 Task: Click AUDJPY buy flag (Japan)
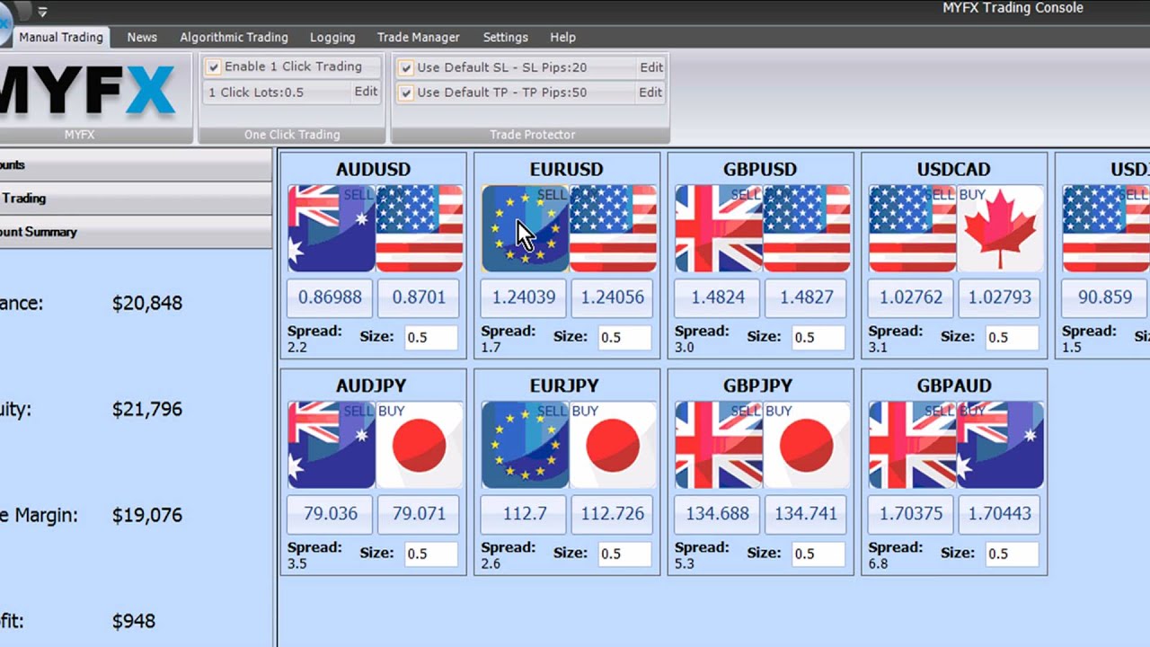click(x=420, y=445)
